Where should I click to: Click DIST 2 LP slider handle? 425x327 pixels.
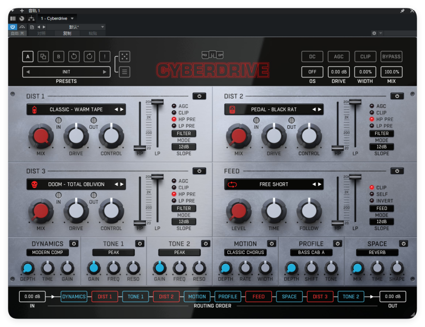pos(355,102)
